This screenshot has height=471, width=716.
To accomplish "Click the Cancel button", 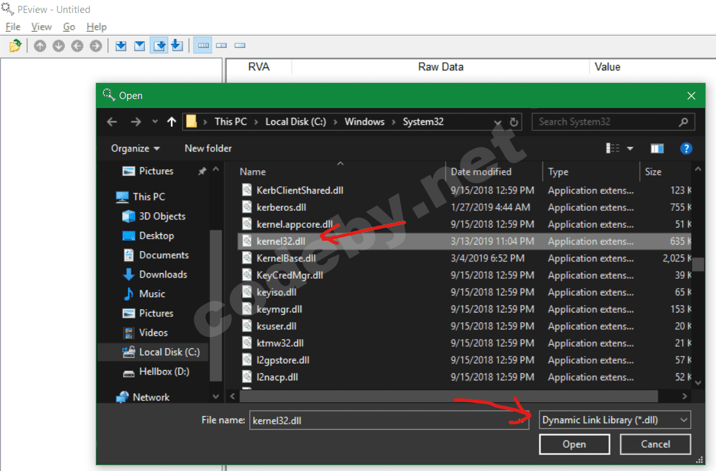I will [655, 444].
